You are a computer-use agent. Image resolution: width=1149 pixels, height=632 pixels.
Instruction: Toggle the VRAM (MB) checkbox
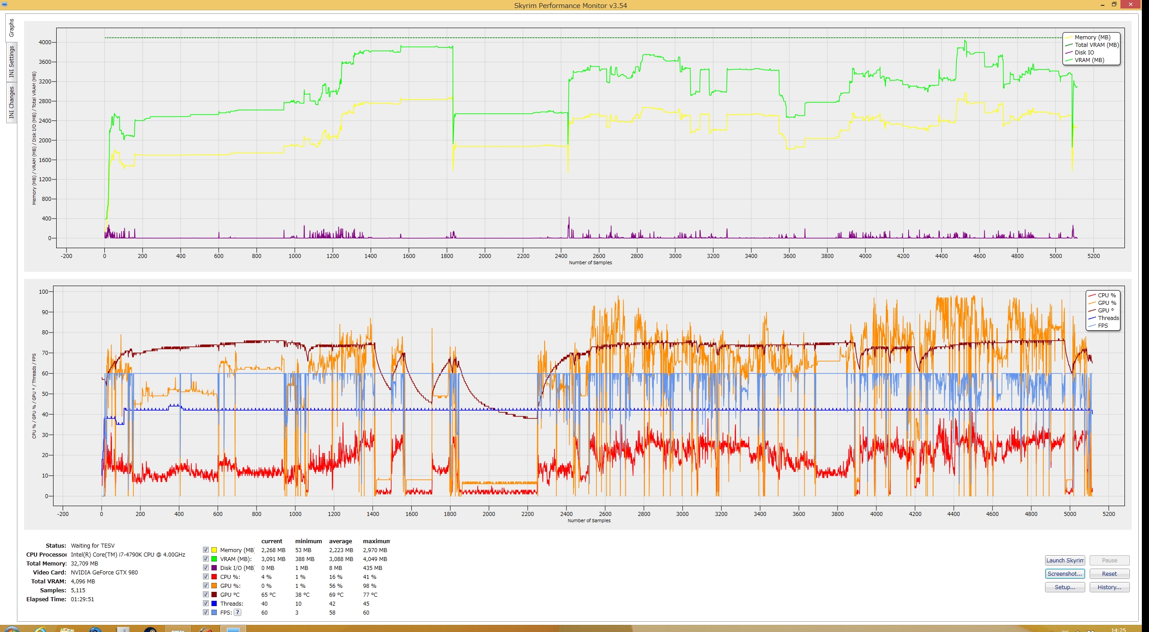pos(206,559)
